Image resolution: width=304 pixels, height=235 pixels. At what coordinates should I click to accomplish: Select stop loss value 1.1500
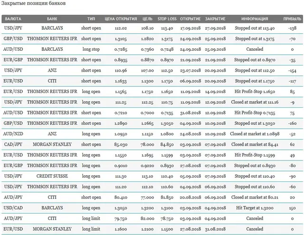click(x=167, y=229)
